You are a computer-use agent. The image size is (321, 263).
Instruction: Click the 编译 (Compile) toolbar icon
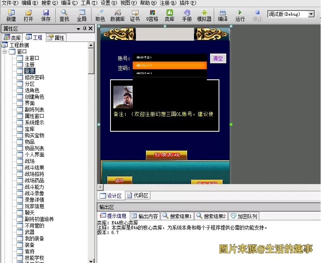tap(223, 15)
